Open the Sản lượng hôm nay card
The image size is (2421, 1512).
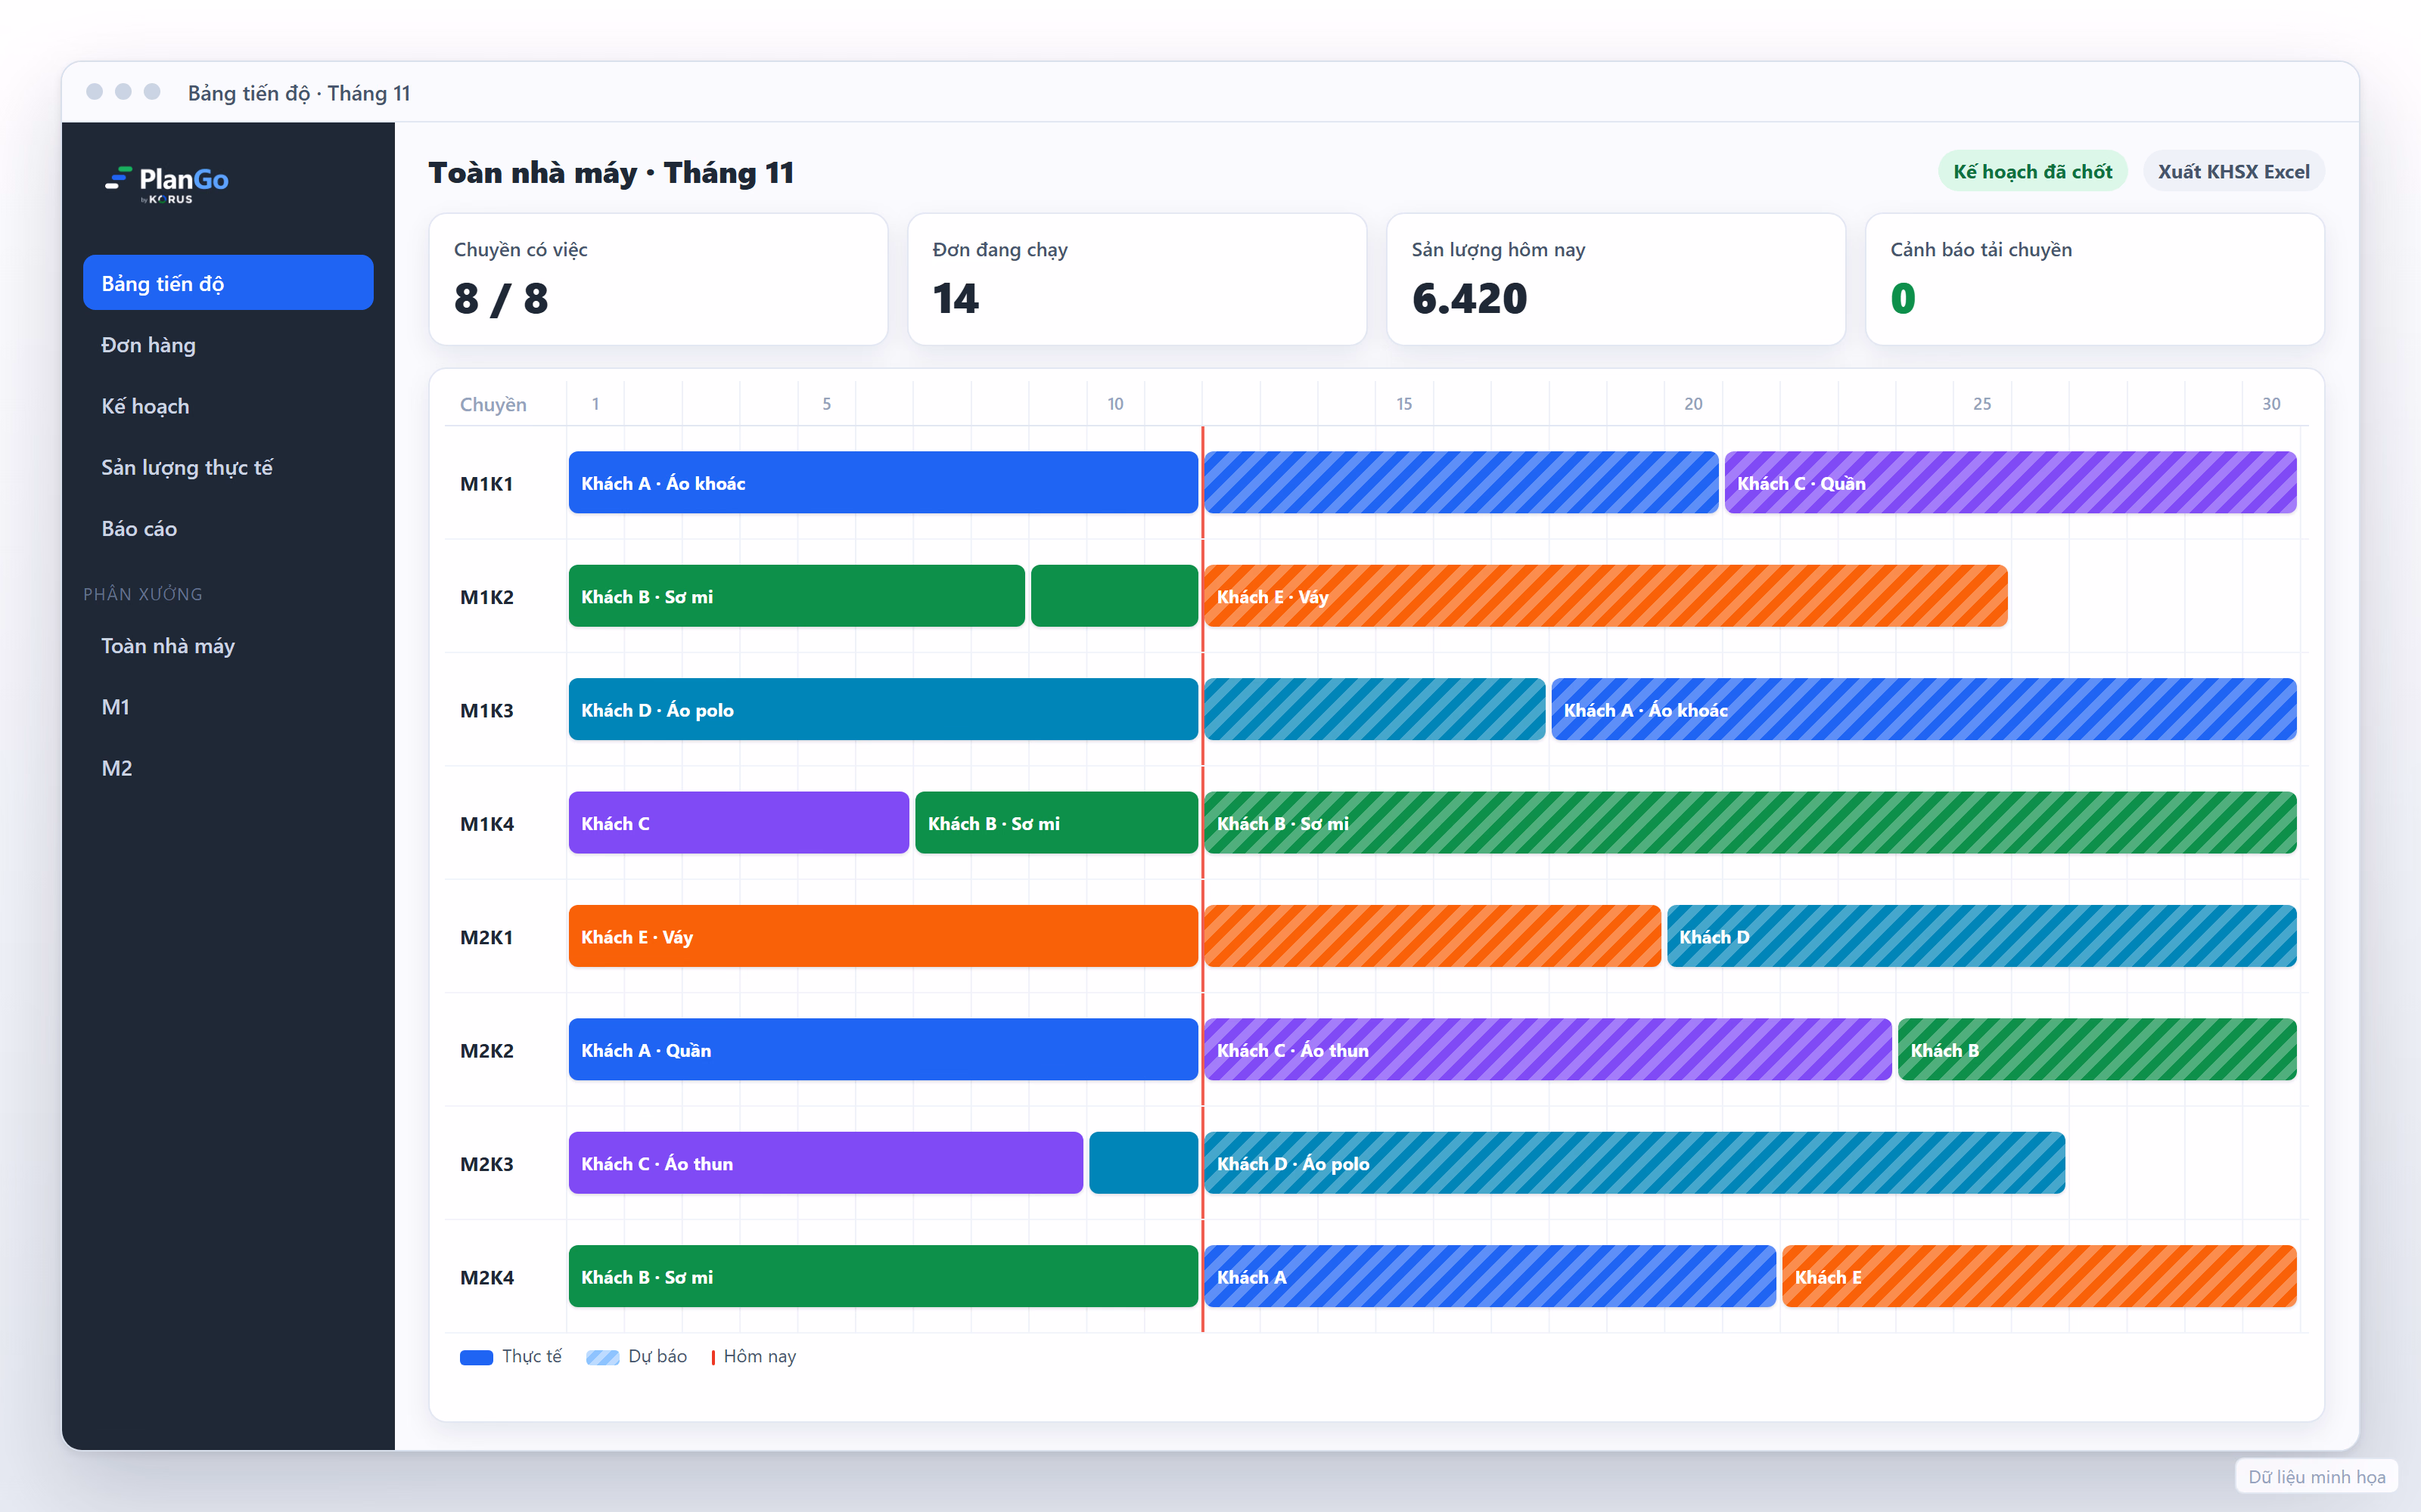pos(1616,279)
